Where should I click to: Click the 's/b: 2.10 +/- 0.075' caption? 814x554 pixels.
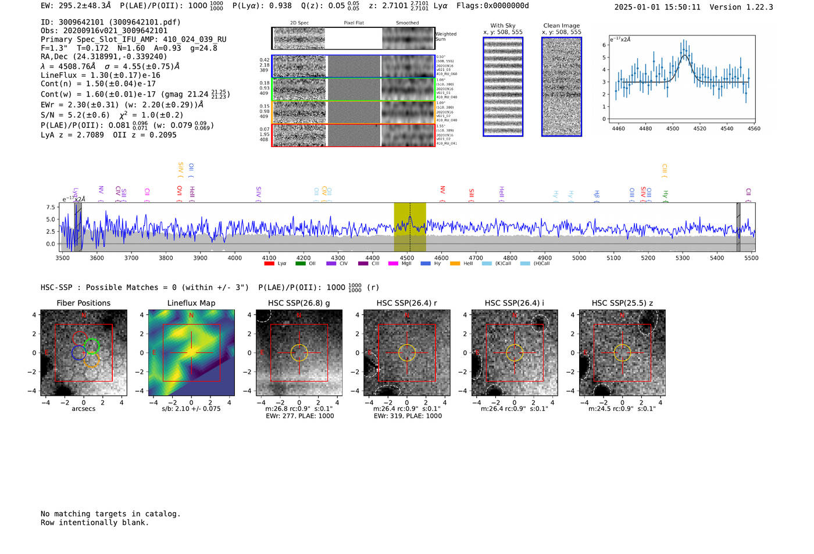click(191, 409)
